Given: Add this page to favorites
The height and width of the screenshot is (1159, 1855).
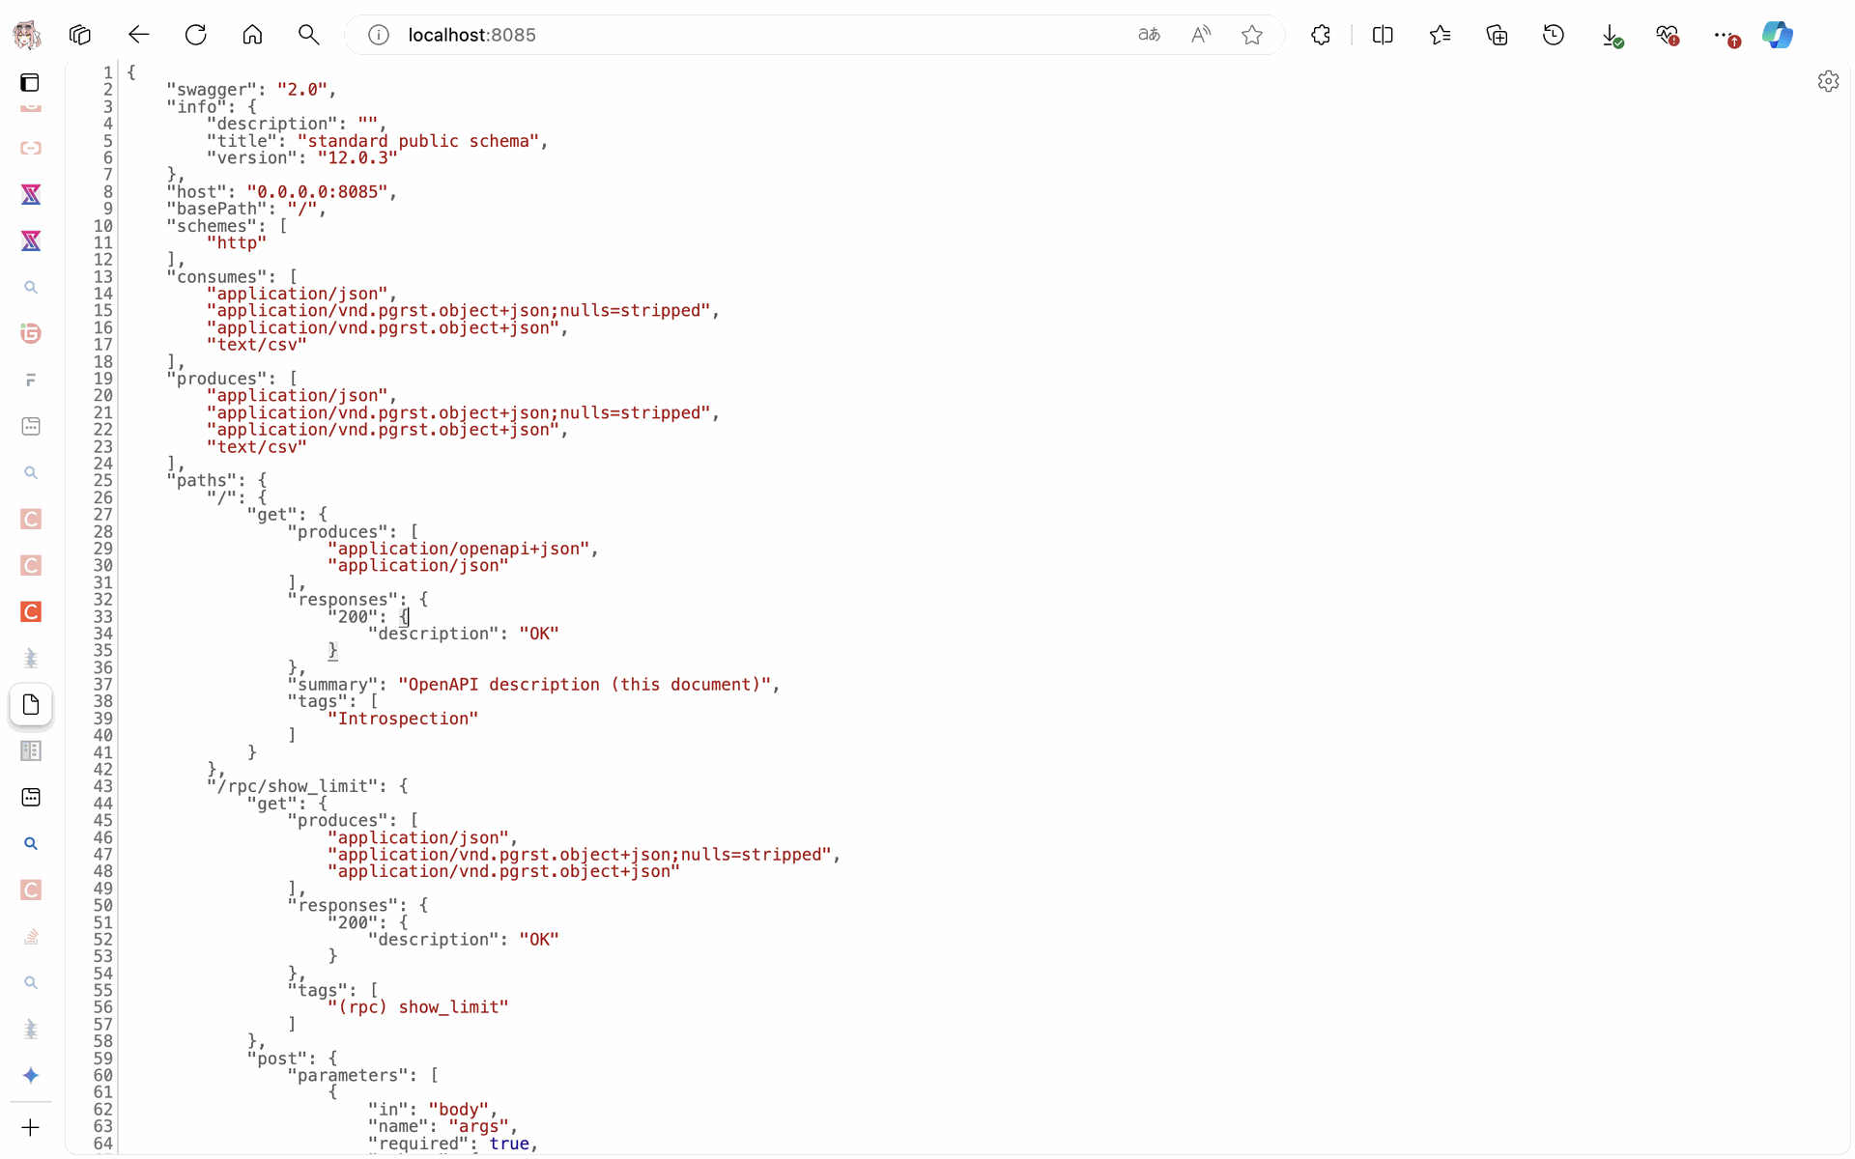Looking at the screenshot, I should tap(1252, 36).
